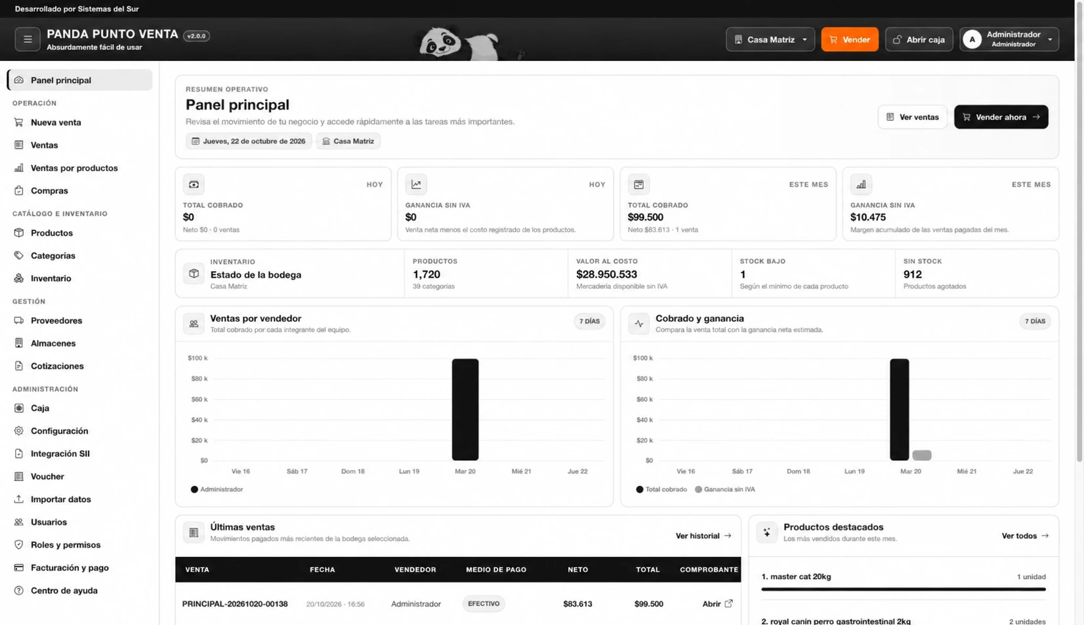Screen dimensions: 1084x625
Task: Click the Vender ahora button
Action: coord(1001,117)
